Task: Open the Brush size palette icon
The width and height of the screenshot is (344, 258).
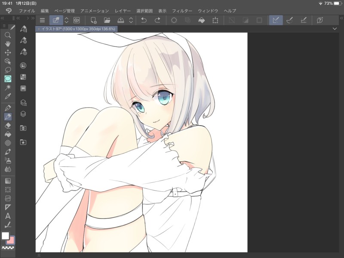Action: pyautogui.click(x=24, y=52)
